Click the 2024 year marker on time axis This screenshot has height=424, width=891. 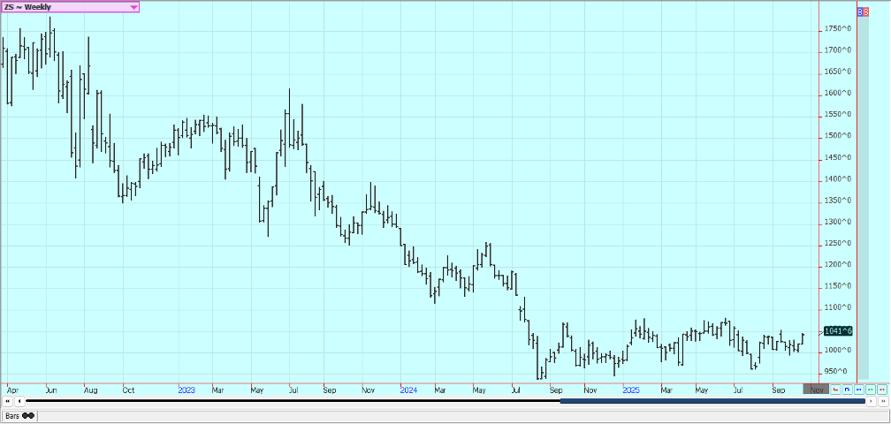coord(407,390)
